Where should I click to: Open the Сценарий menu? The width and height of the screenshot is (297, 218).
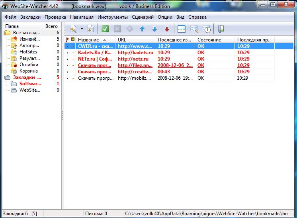[x=143, y=17]
